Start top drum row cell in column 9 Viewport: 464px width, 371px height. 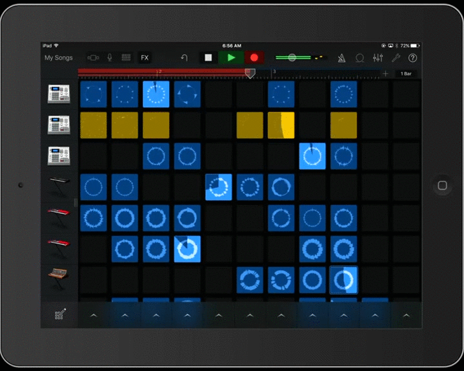coord(343,94)
